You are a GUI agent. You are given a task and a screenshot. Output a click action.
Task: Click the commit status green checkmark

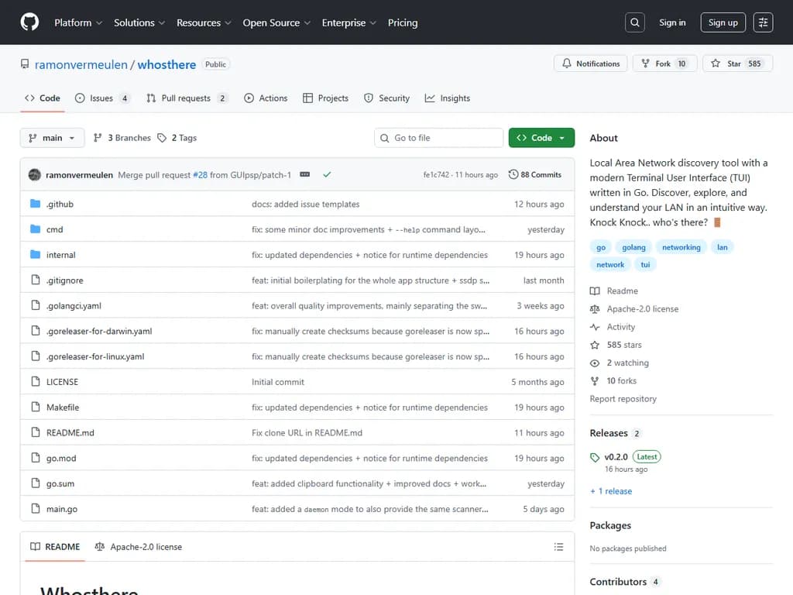click(x=327, y=175)
